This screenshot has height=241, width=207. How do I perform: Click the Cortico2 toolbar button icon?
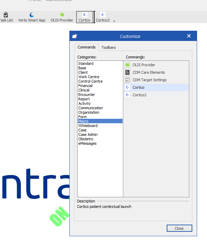(103, 15)
